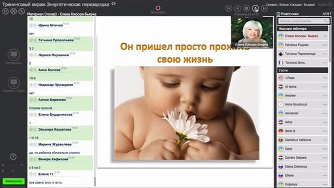Toggle the microphone icon by lower slider
334x188 pixels.
pyautogui.click(x=3, y=171)
